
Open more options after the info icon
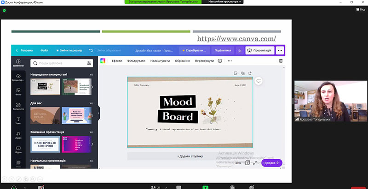230,61
